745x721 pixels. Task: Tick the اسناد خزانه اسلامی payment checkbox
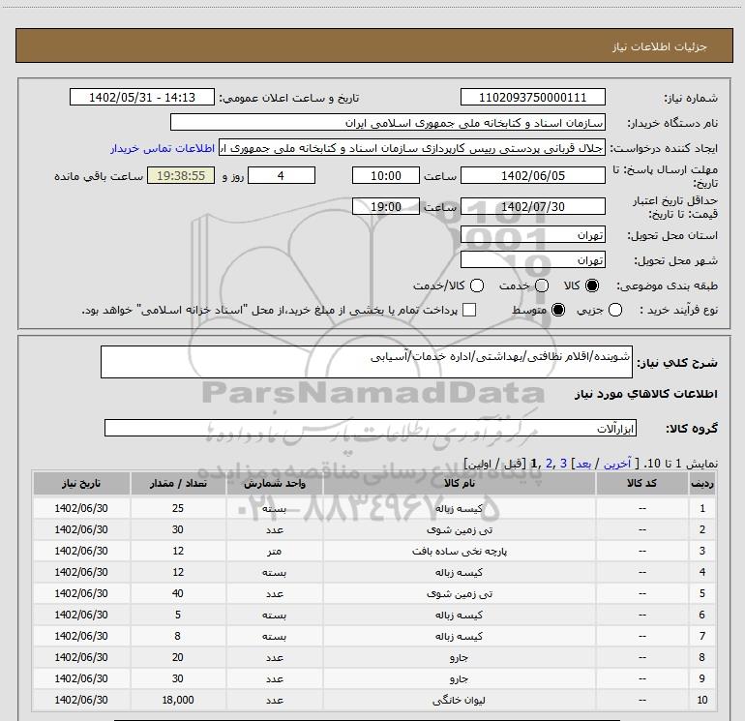[x=469, y=310]
